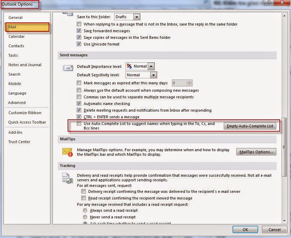Select Never send a read receipt

click(85, 217)
